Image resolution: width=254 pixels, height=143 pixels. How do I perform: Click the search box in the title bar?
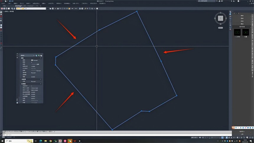pos(206,1)
